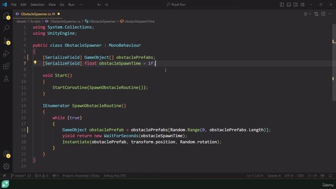Open the Manage gear settings

6,166
